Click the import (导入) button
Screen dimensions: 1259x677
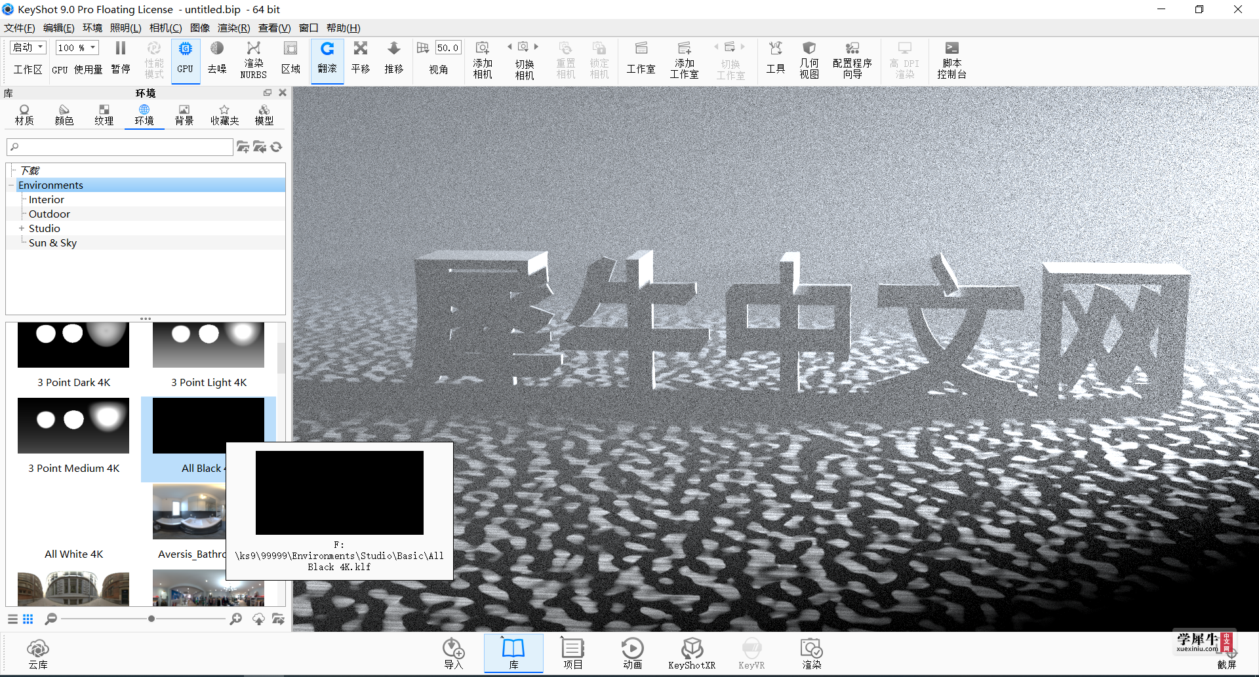[x=453, y=654]
